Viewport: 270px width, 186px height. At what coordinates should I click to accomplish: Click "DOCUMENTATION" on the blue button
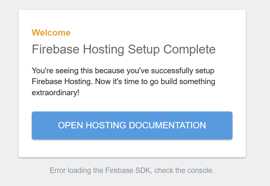coord(167,125)
